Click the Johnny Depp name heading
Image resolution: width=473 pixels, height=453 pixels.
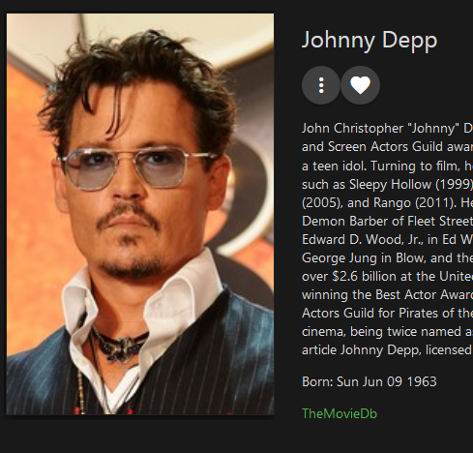[370, 41]
